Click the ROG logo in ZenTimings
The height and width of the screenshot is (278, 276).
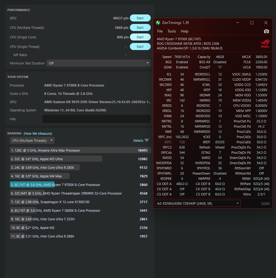265,44
